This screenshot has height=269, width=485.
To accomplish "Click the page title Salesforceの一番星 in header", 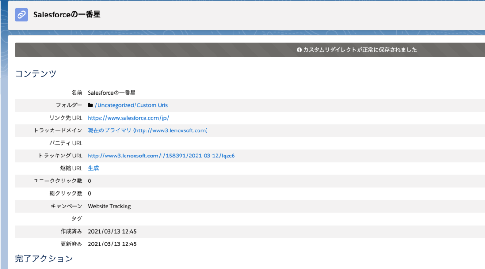I will [67, 15].
